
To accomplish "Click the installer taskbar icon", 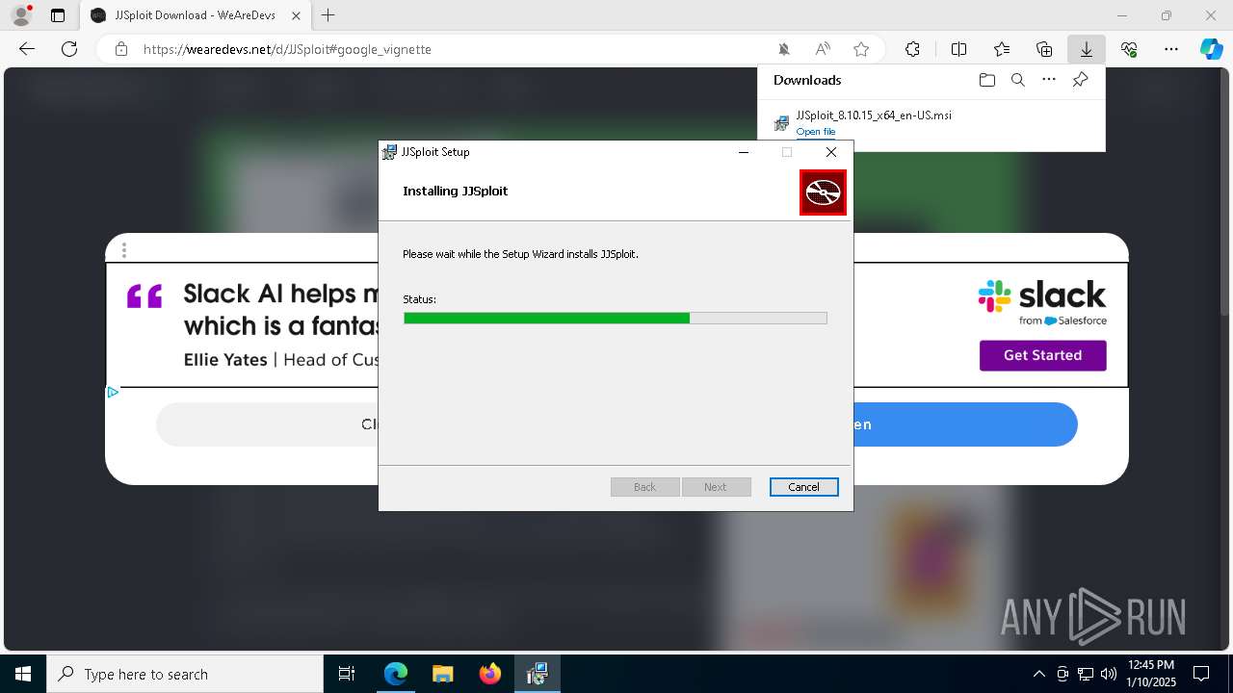I will 537,674.
